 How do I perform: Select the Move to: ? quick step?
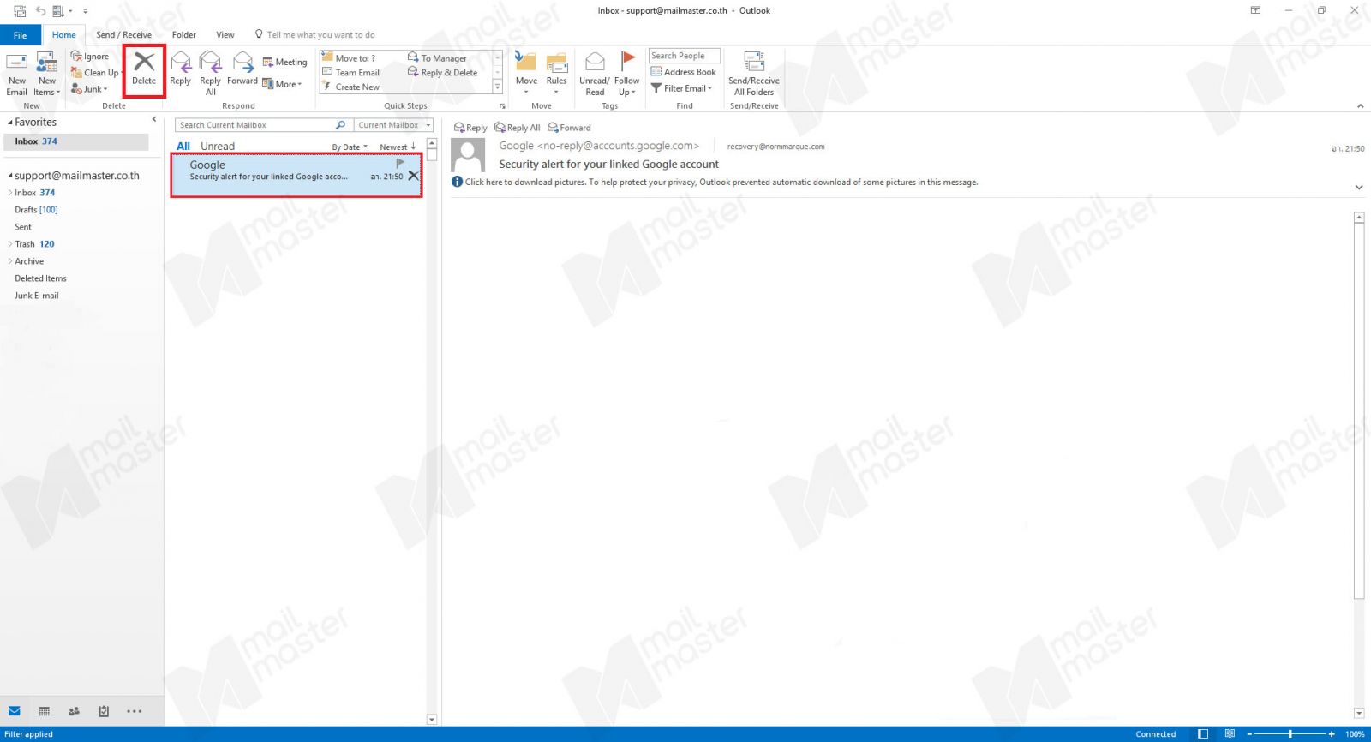[349, 58]
